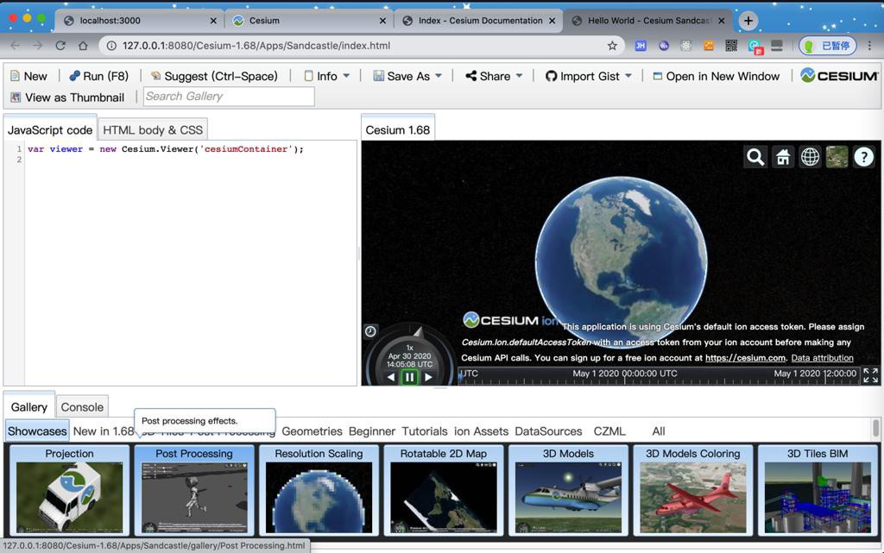The image size is (884, 553).
Task: Expand the Share dropdown
Action: coord(494,76)
